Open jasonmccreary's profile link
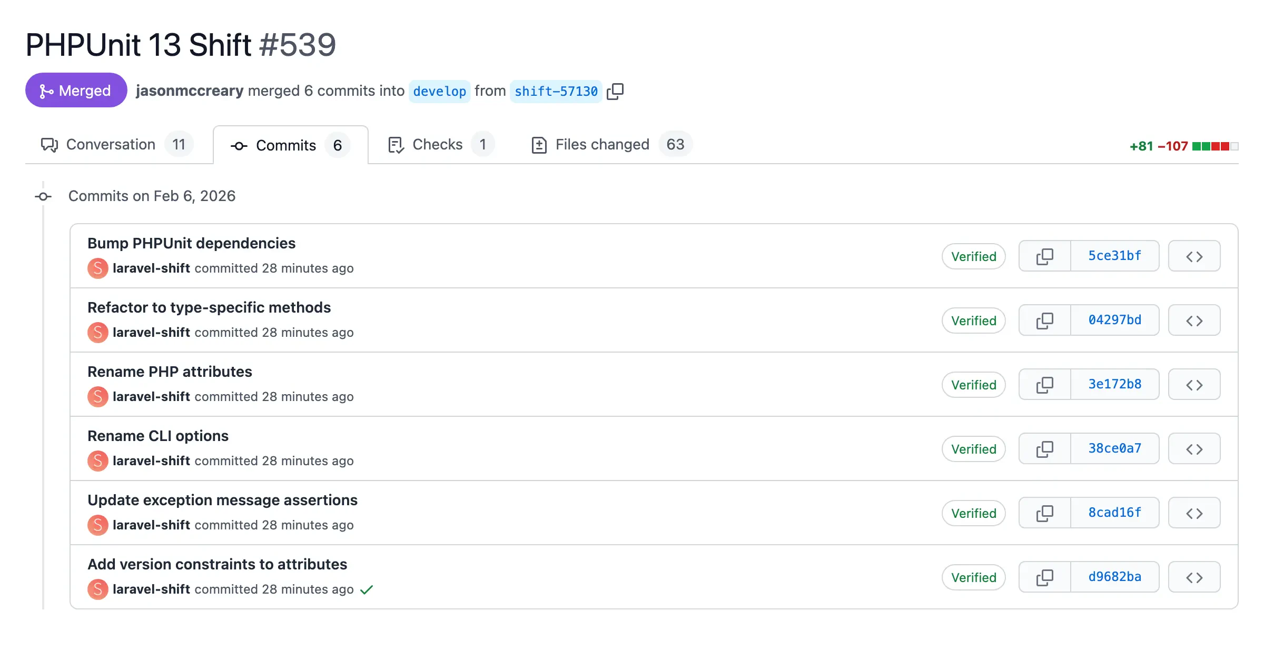Screen dimensions: 1264x661 pos(190,91)
